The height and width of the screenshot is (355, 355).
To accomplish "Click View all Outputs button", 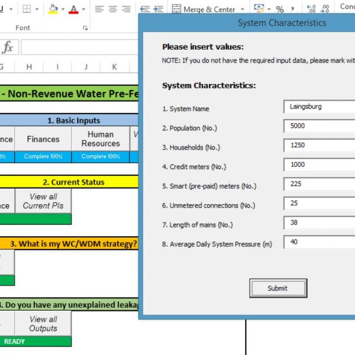I will [43, 324].
